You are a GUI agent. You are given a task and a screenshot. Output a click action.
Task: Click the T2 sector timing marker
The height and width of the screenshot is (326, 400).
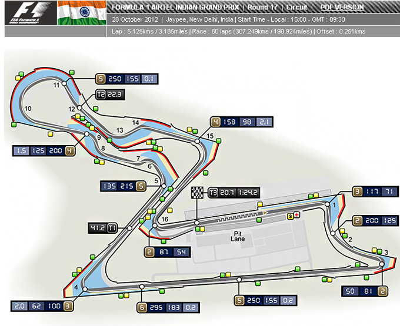point(101,94)
